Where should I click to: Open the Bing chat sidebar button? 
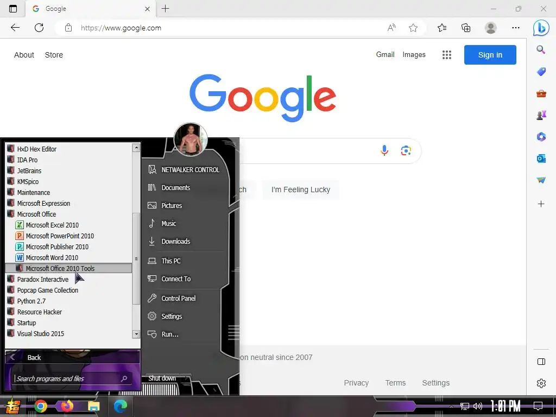click(541, 28)
